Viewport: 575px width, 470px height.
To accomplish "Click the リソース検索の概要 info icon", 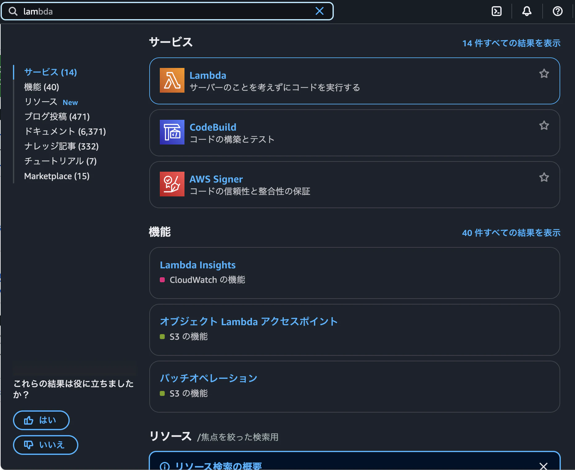I will (165, 466).
